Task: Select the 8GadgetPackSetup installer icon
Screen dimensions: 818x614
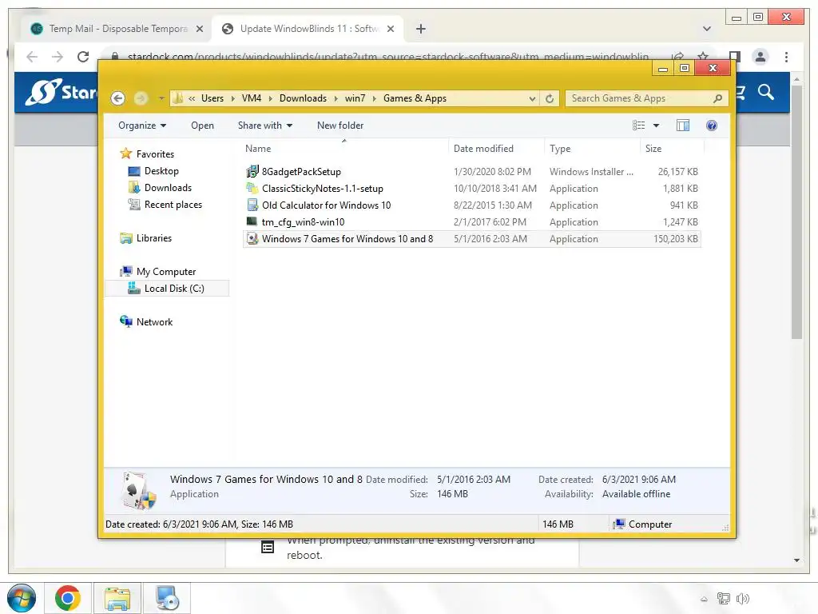Action: click(252, 171)
